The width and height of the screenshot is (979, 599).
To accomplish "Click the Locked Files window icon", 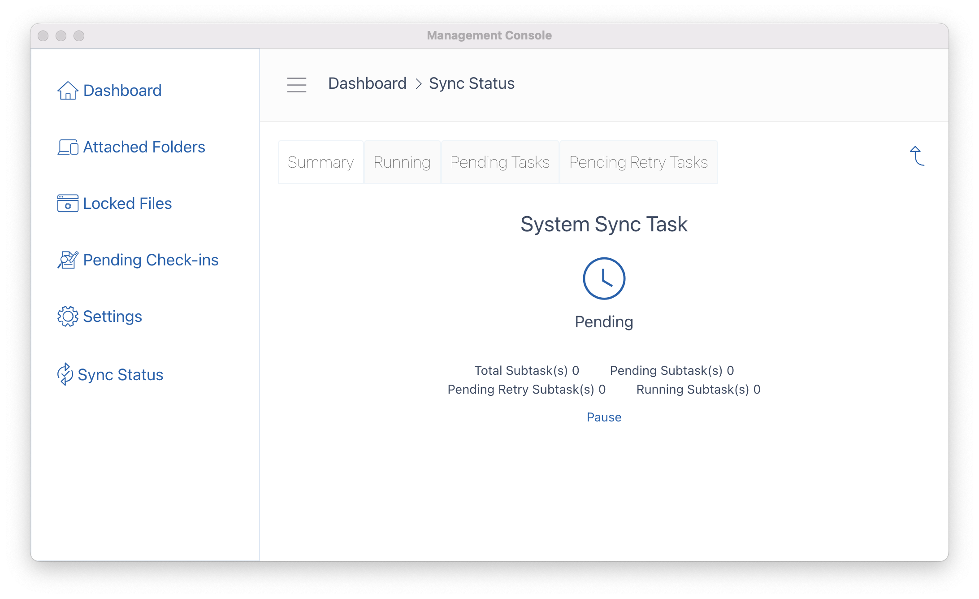I will coord(68,204).
